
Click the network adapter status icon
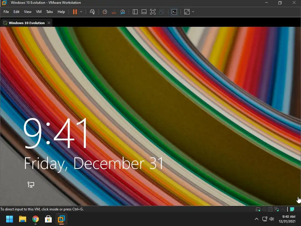[x=277, y=209]
